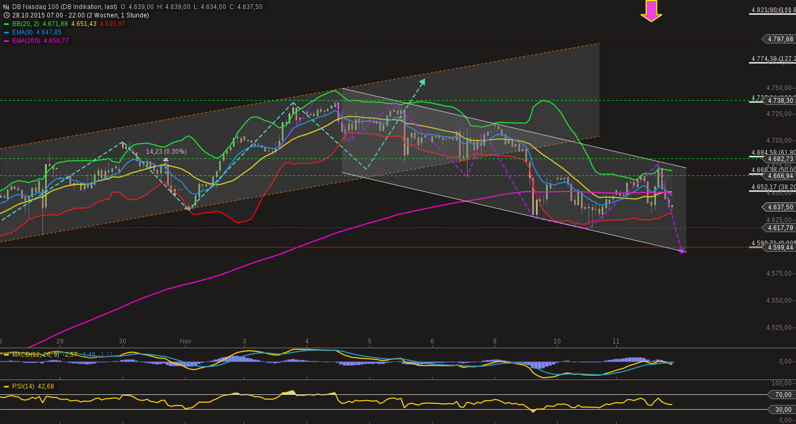
Task: Click the yellow MACD legend color dash
Action: click(6, 354)
